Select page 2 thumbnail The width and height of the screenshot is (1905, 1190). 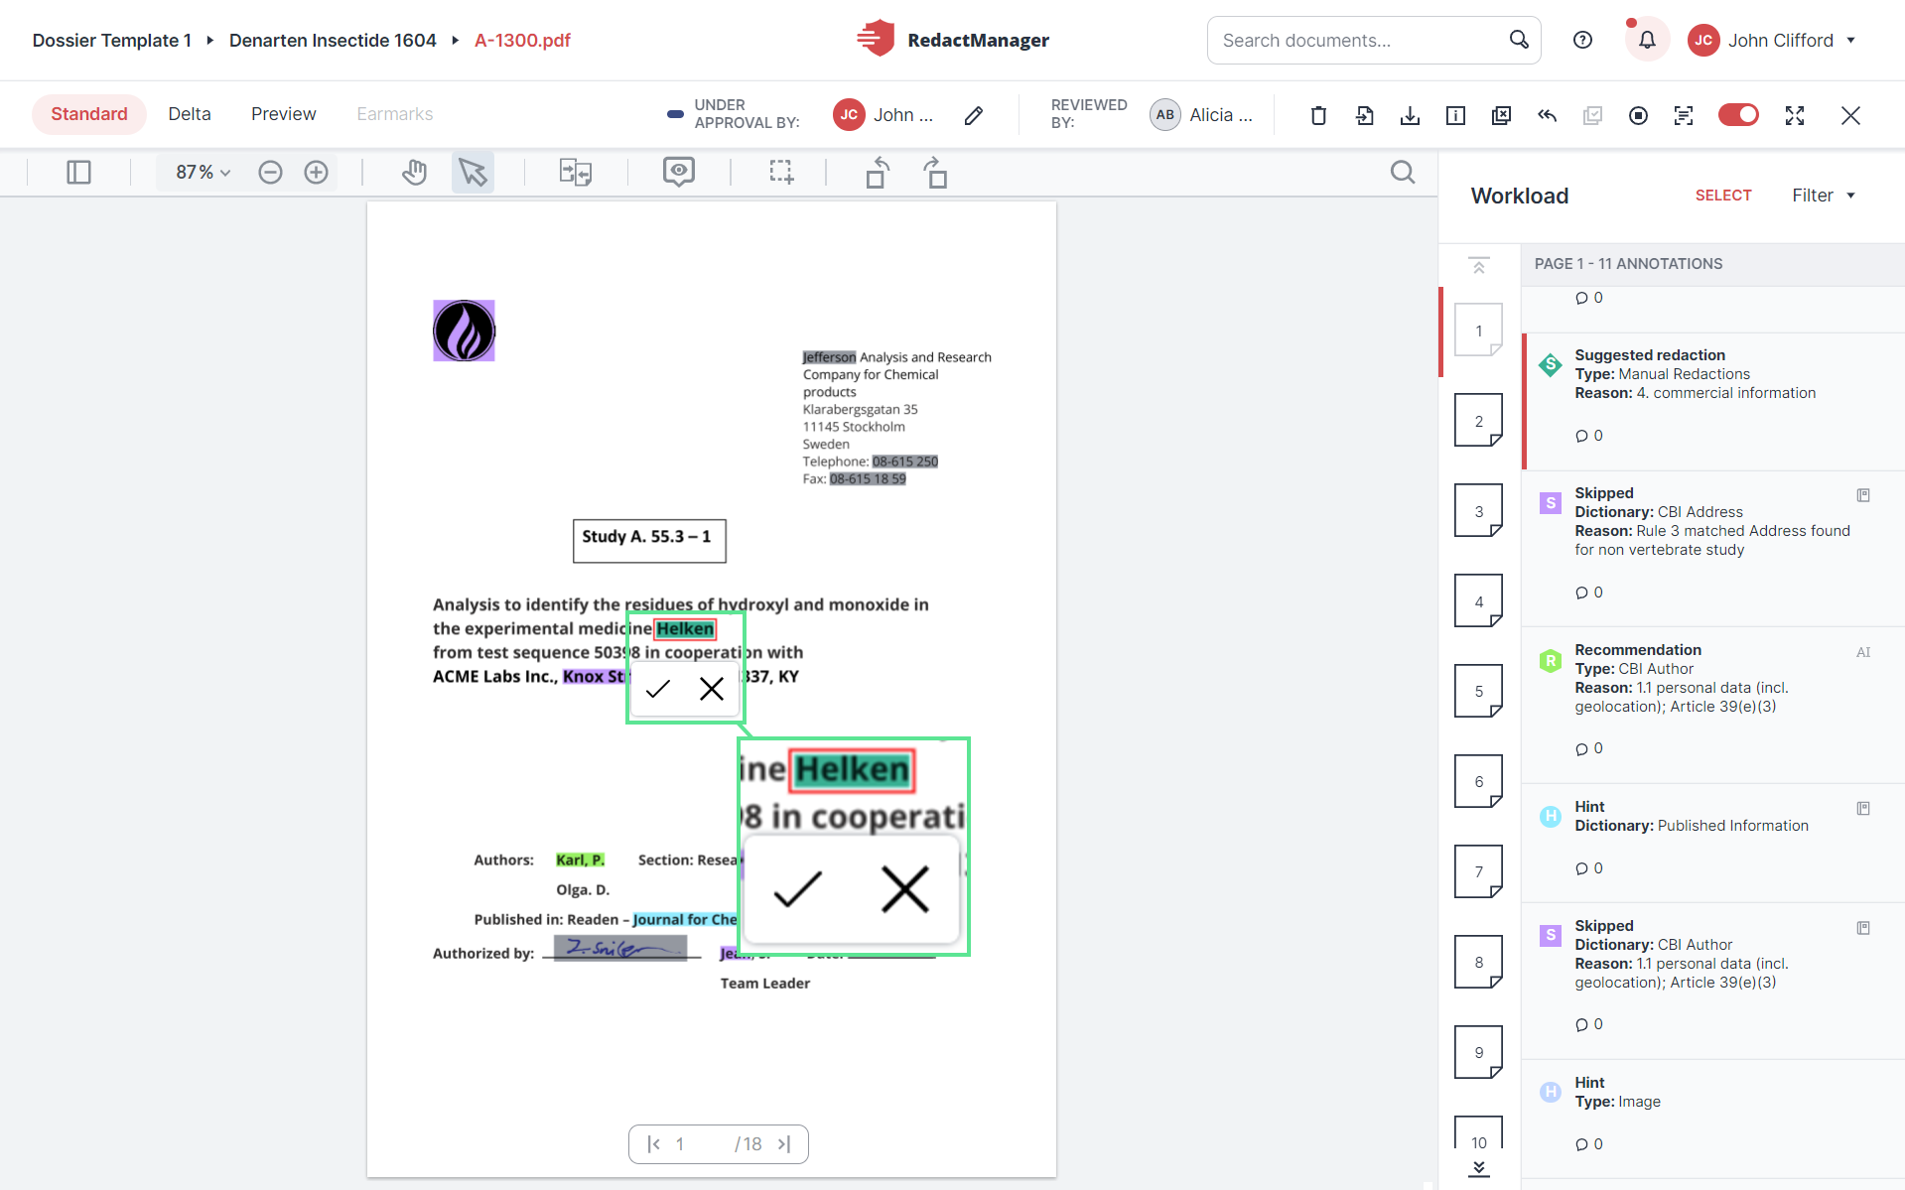coord(1479,421)
